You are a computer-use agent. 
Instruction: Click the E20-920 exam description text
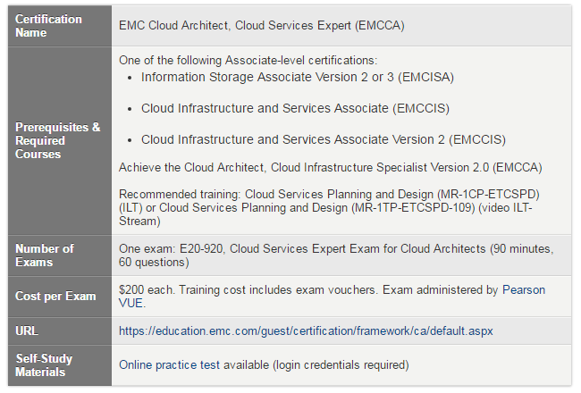(336, 255)
